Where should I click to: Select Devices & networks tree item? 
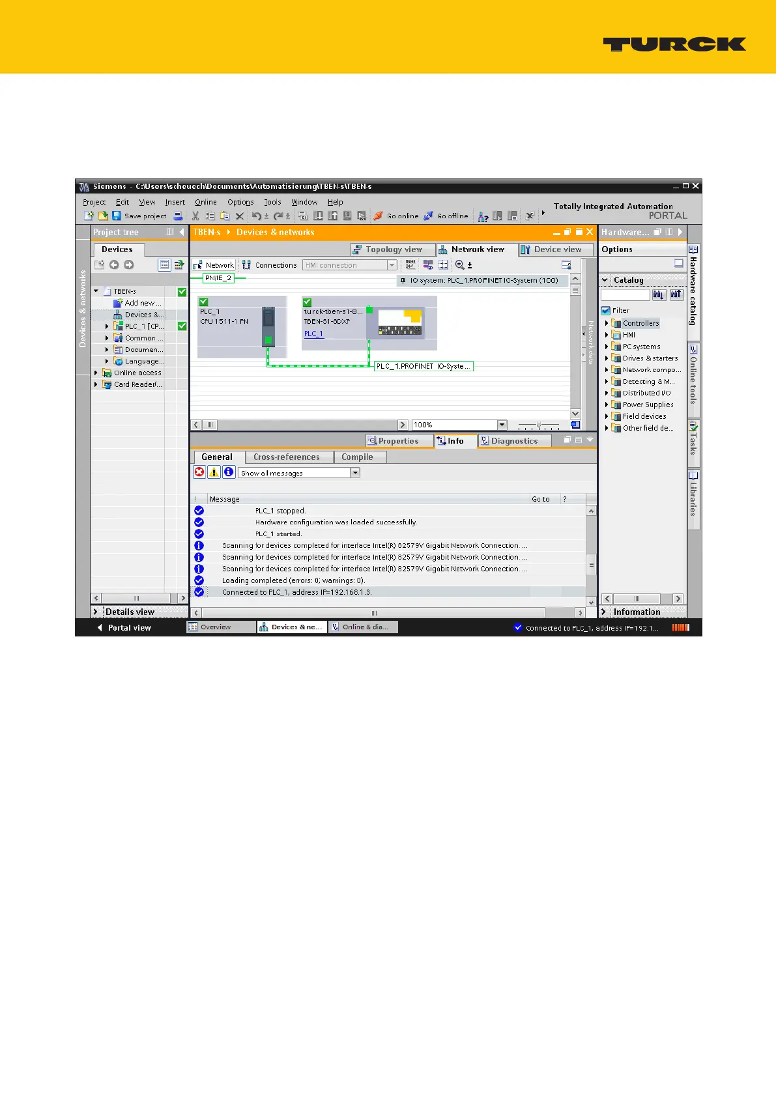coord(138,315)
